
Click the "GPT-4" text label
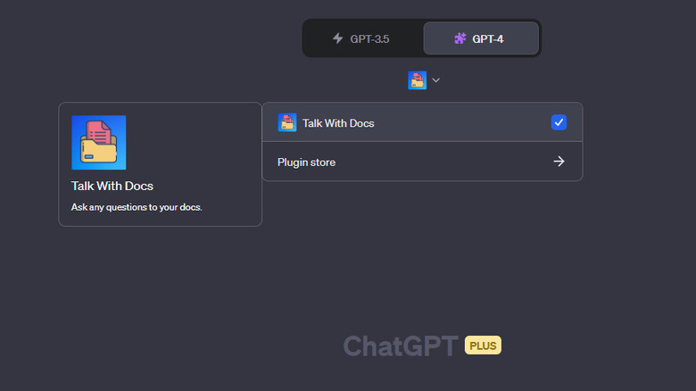pos(488,38)
